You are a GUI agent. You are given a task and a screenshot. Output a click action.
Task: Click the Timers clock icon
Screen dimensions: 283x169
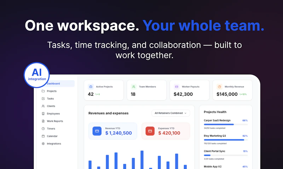click(x=43, y=129)
